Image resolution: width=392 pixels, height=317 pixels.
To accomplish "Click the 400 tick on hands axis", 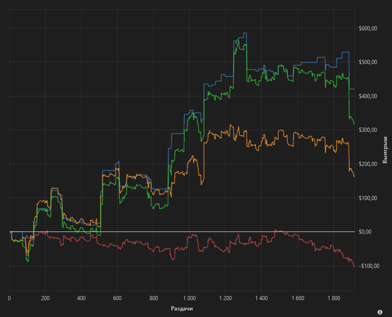I will pyautogui.click(x=81, y=298).
